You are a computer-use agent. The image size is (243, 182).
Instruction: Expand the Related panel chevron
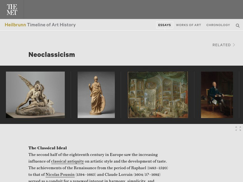click(x=234, y=45)
